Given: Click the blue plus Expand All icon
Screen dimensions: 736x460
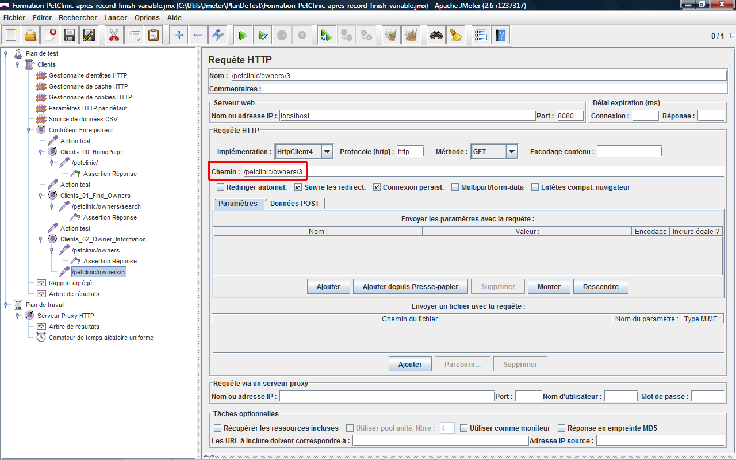Looking at the screenshot, I should coord(179,35).
